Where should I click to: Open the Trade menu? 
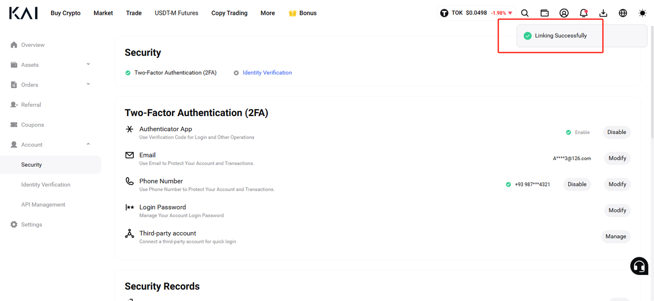pyautogui.click(x=134, y=13)
